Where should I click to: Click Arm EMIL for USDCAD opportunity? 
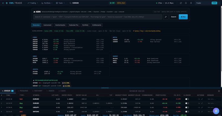67,86
